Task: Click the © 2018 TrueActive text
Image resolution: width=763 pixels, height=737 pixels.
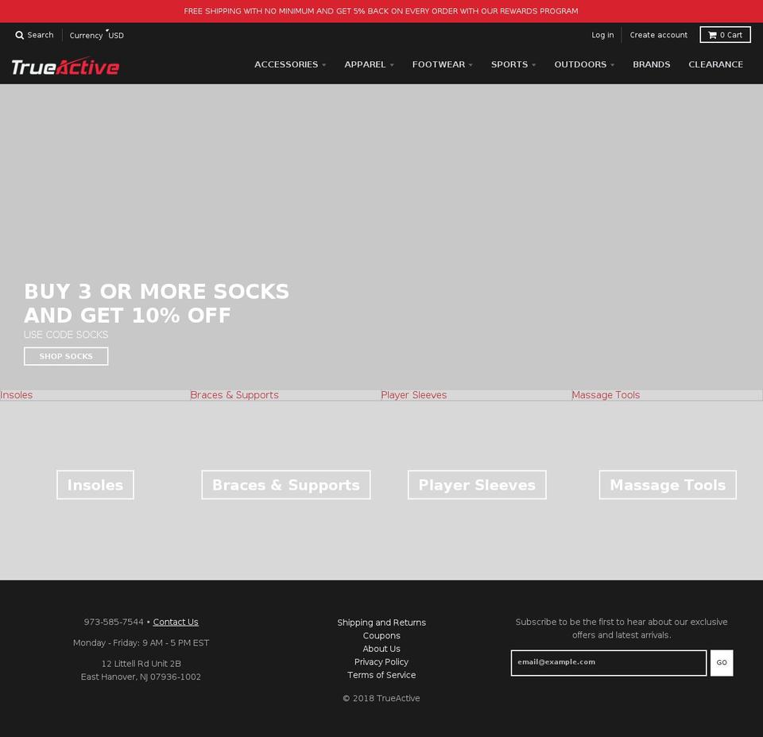Action: point(381,698)
